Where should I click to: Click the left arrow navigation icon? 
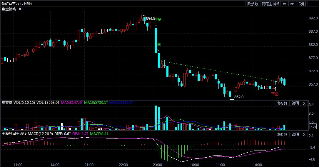tap(285, 4)
